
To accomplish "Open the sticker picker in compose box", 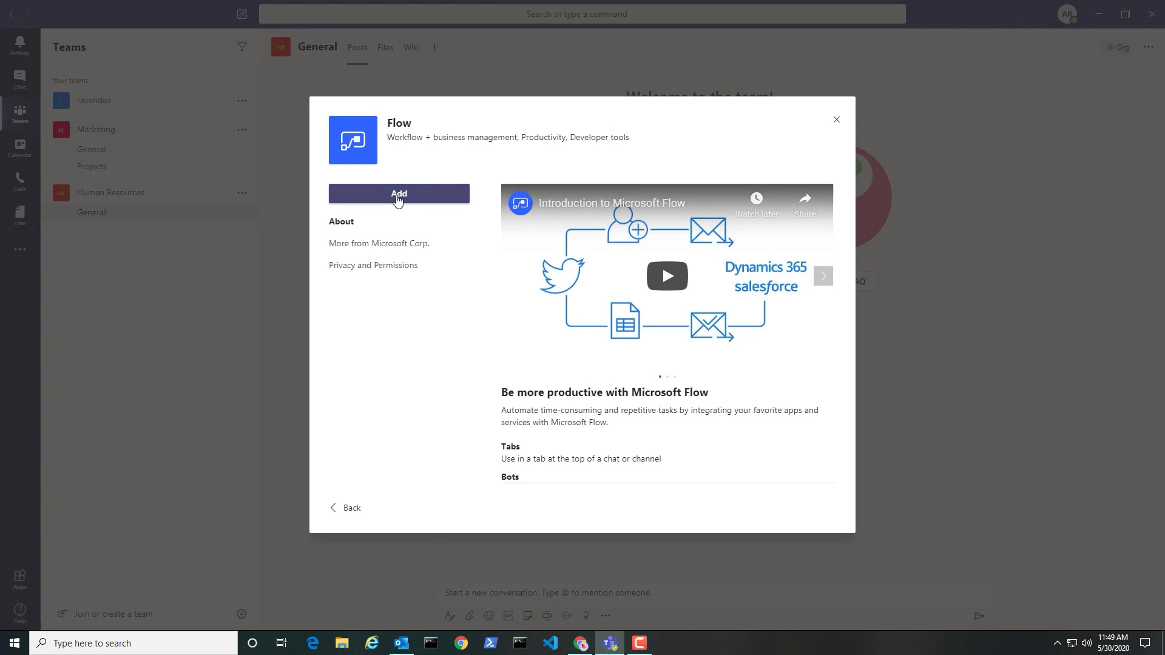I will pos(528,616).
